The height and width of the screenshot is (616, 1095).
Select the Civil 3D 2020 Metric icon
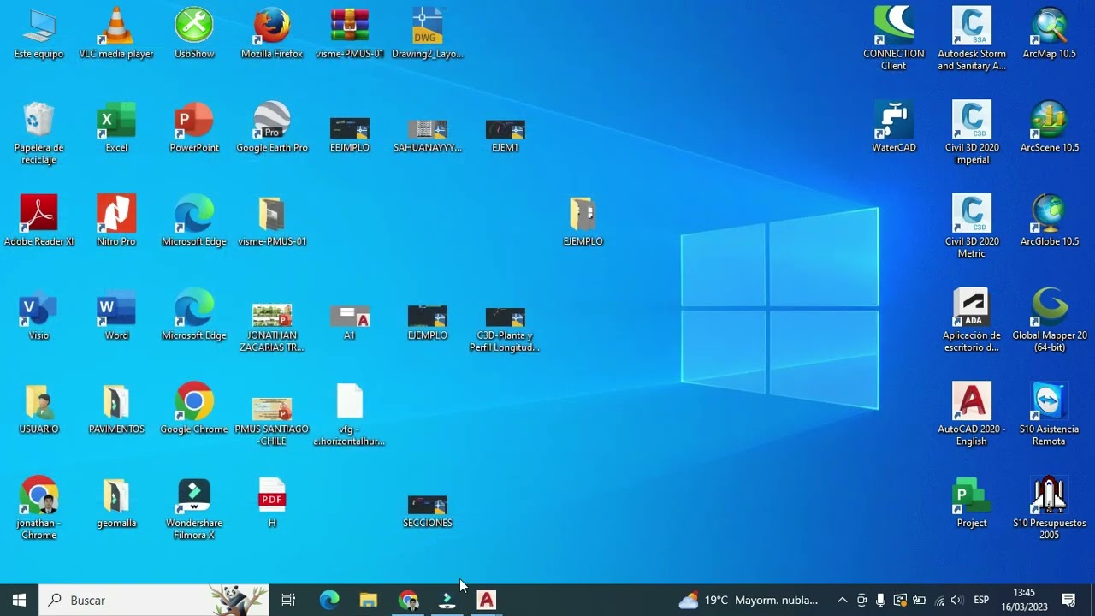972,227
